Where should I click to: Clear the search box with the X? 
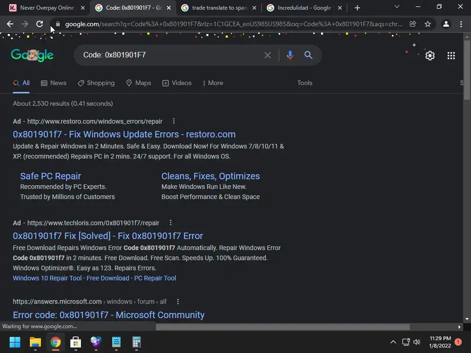pyautogui.click(x=267, y=55)
